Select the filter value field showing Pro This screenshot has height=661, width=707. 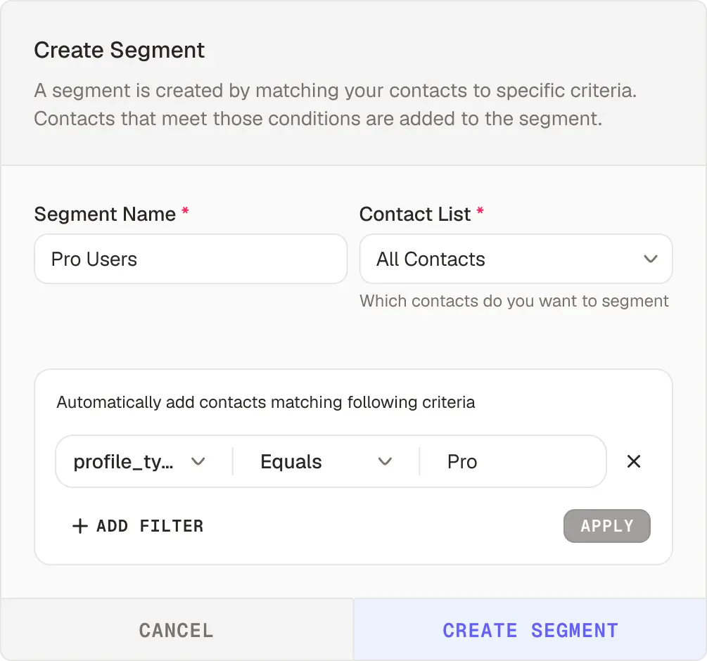tap(513, 461)
